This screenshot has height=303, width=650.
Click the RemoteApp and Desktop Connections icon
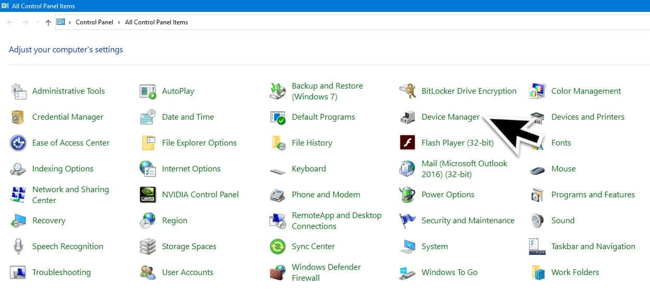(278, 221)
